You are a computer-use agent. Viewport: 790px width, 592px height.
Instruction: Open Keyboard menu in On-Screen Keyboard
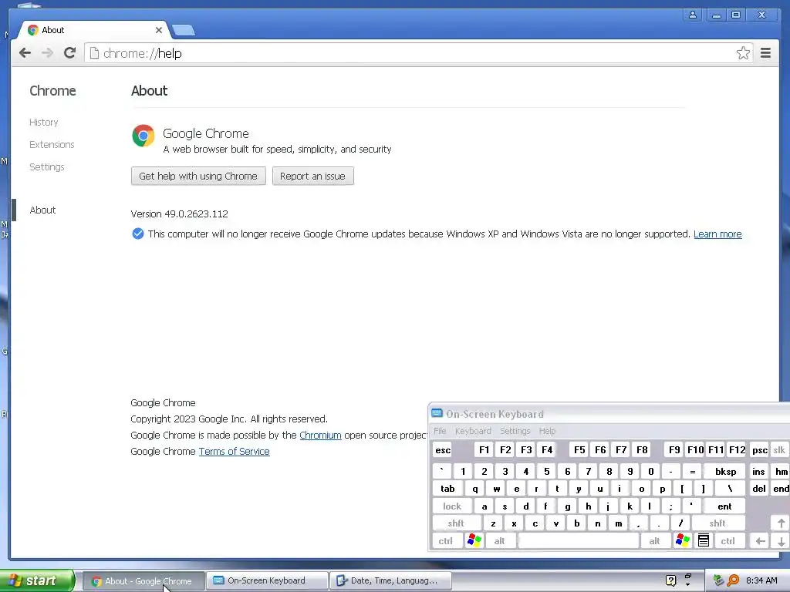point(473,431)
